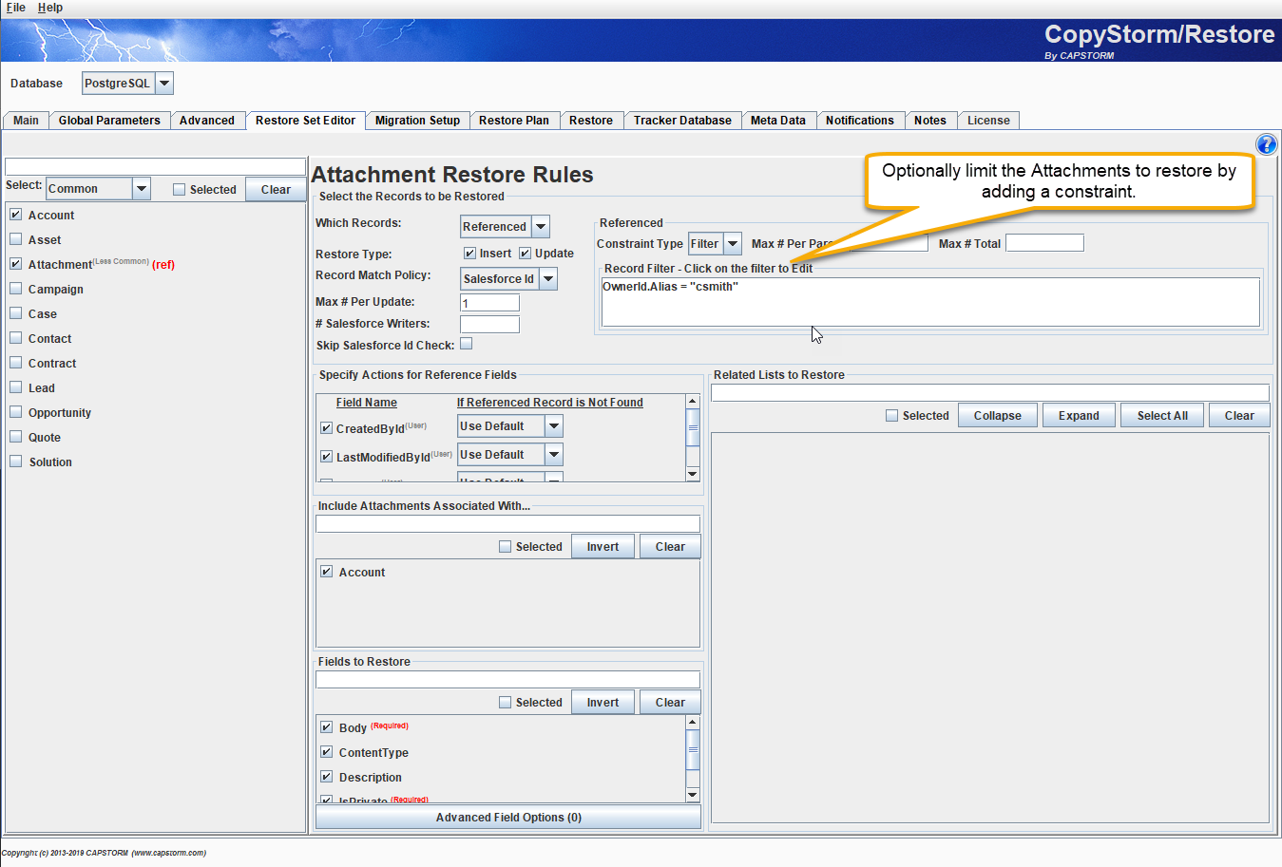This screenshot has width=1282, height=867.
Task: Switch to the Global Parameters tab
Action: (x=109, y=121)
